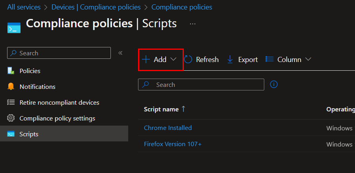The width and height of the screenshot is (355, 173).
Task: Navigate to Devices | Compliance policies breadcrumb
Action: 96,7
